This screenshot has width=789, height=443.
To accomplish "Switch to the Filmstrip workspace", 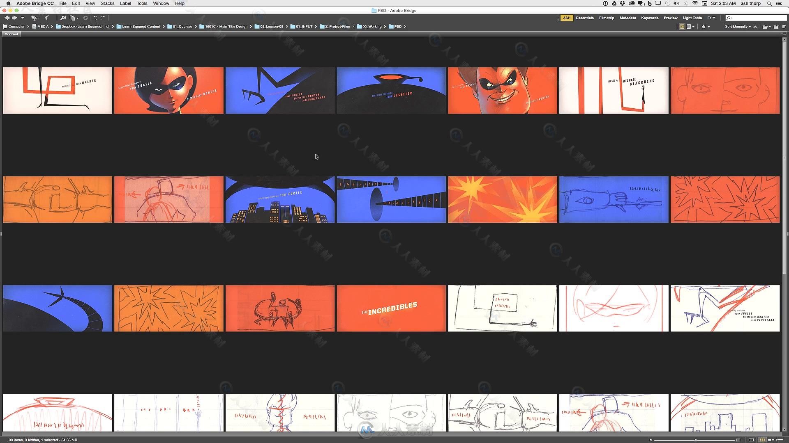I will (x=607, y=18).
